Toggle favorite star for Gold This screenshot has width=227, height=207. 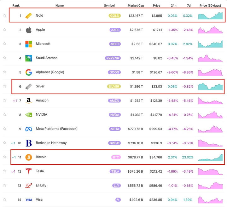click(x=5, y=15)
